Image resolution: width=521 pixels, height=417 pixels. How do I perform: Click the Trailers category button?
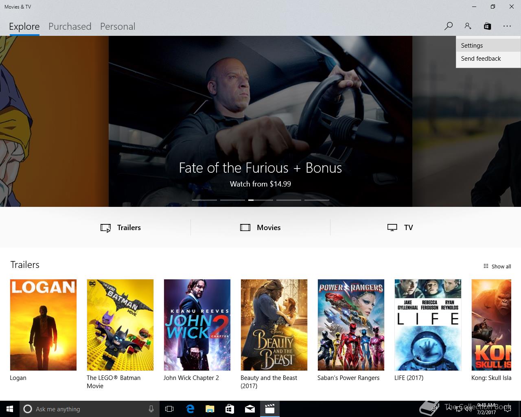[x=120, y=228]
